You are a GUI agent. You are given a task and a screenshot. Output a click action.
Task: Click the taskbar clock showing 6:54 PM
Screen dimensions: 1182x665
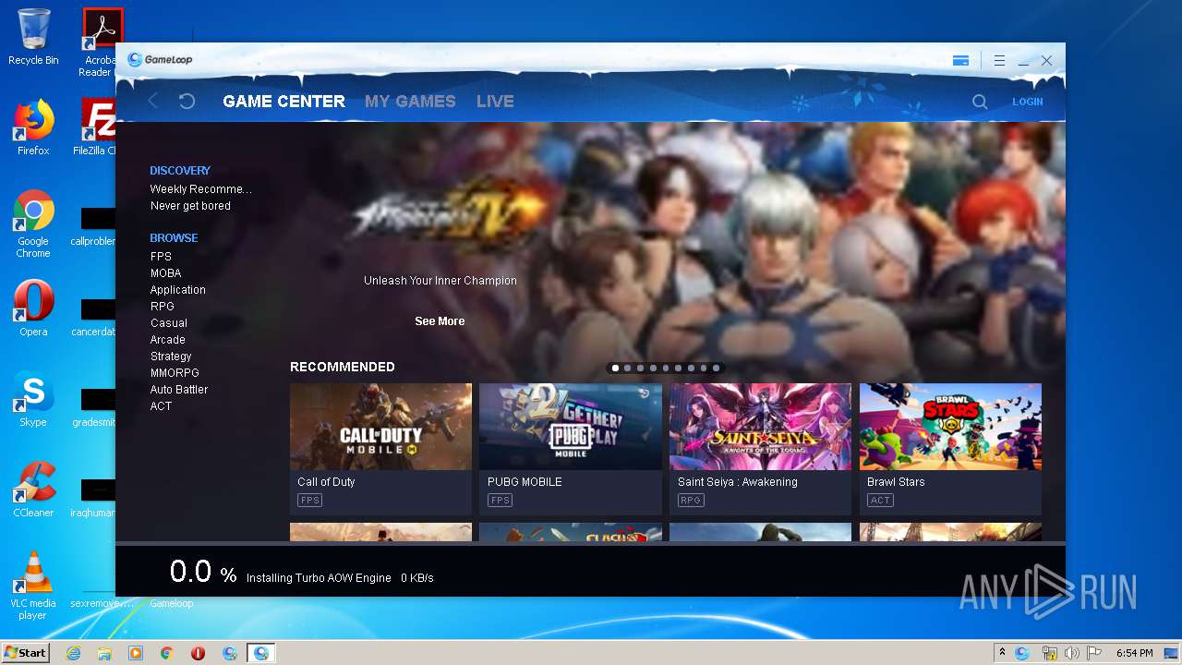point(1134,653)
